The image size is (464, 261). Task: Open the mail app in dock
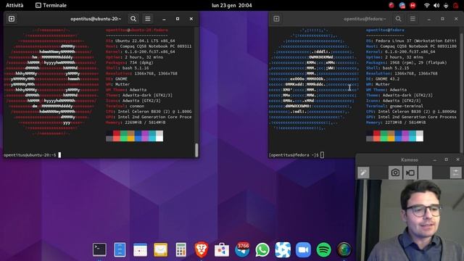coord(161,249)
